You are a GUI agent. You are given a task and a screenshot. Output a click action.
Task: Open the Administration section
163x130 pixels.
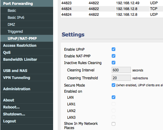17,89
